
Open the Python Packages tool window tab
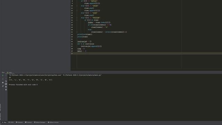[40, 122]
